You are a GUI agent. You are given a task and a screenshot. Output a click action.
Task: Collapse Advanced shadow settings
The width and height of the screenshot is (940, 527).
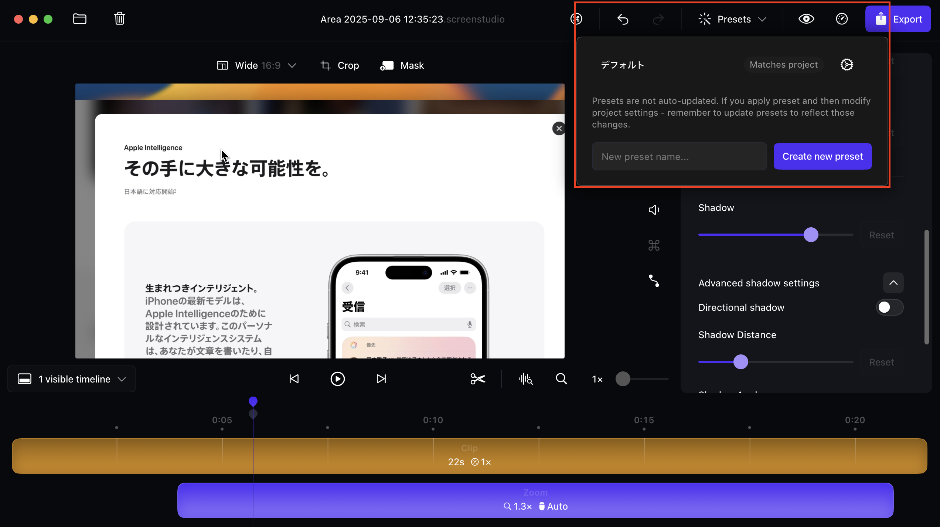pos(893,283)
